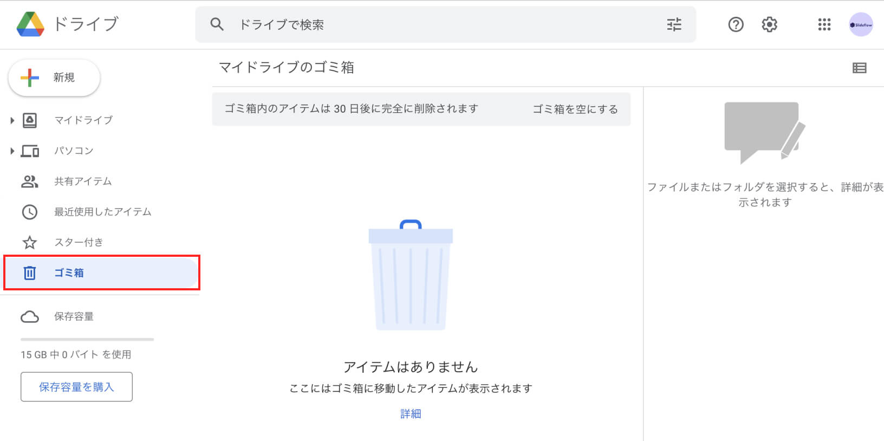Click the magnifier search icon
The height and width of the screenshot is (441, 884).
click(x=217, y=24)
